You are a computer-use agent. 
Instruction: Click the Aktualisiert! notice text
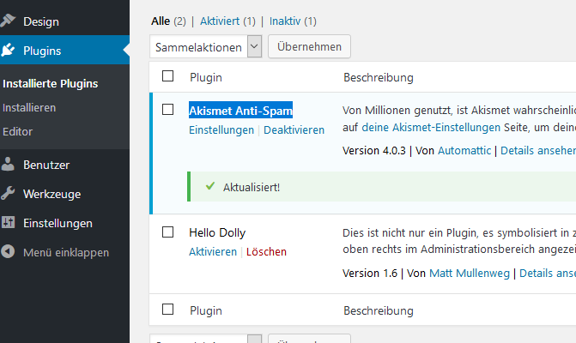click(252, 187)
